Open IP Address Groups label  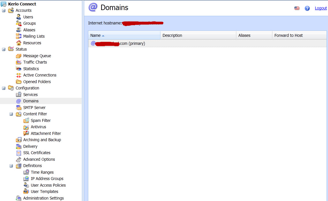[x=47, y=179]
